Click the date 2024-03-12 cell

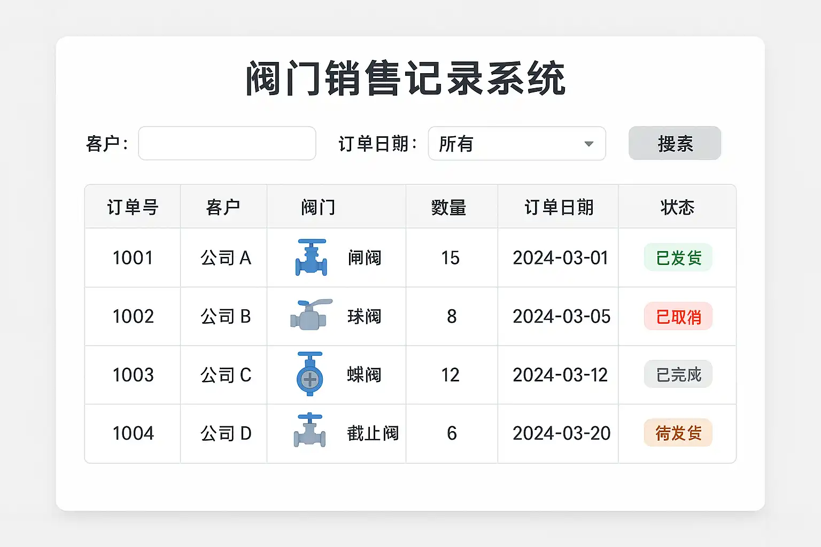[x=560, y=375]
